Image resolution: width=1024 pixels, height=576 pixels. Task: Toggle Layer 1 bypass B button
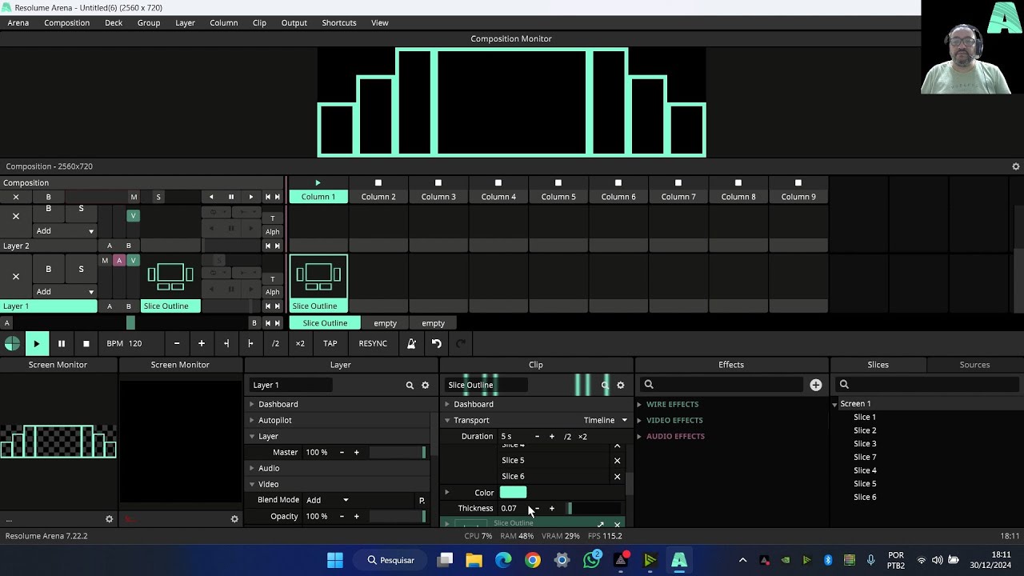48,269
